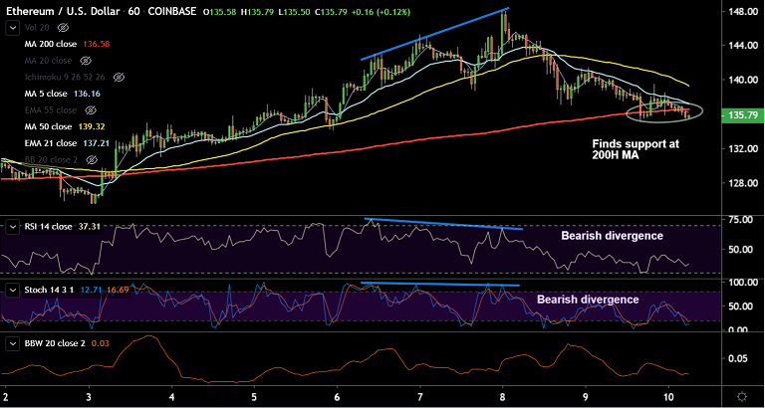The image size is (765, 408).
Task: Unhide the EMA 55 close indicator
Action: point(91,110)
